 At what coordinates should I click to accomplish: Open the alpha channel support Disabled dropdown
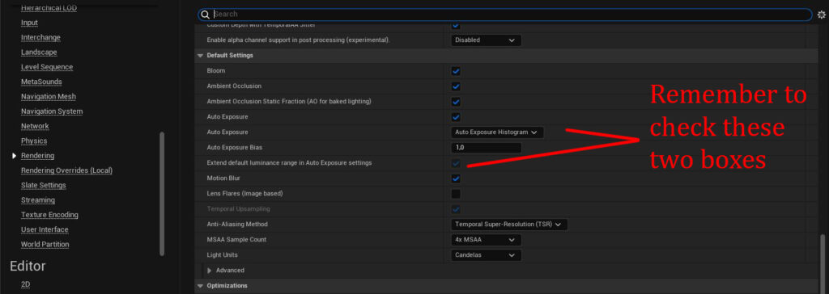(x=486, y=40)
